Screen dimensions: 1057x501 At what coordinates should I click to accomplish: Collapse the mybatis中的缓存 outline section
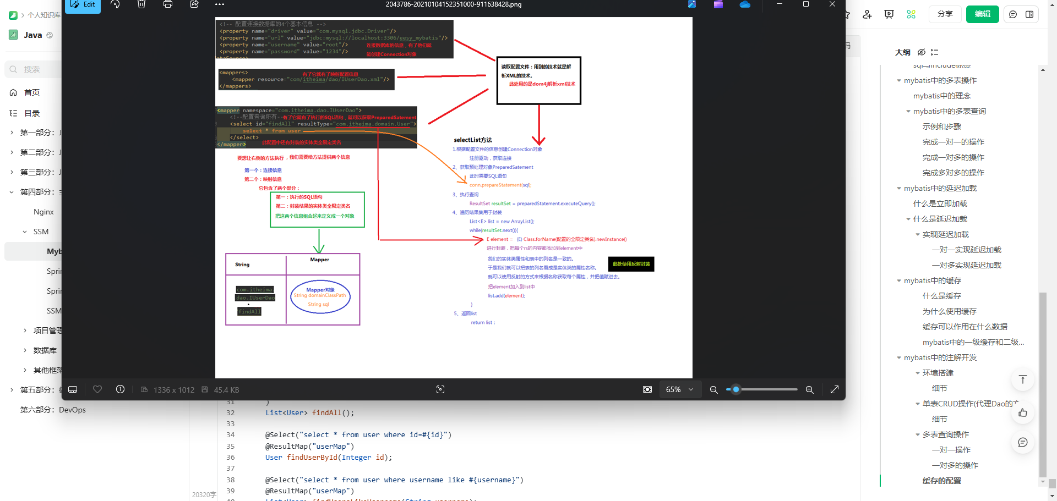pos(899,281)
